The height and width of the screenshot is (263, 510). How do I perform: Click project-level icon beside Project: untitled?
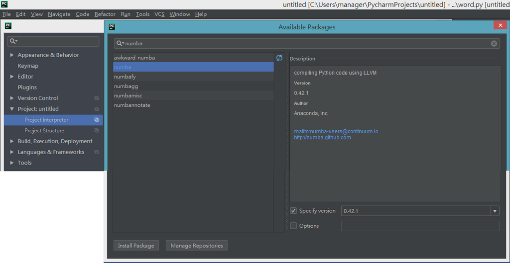tap(96, 109)
